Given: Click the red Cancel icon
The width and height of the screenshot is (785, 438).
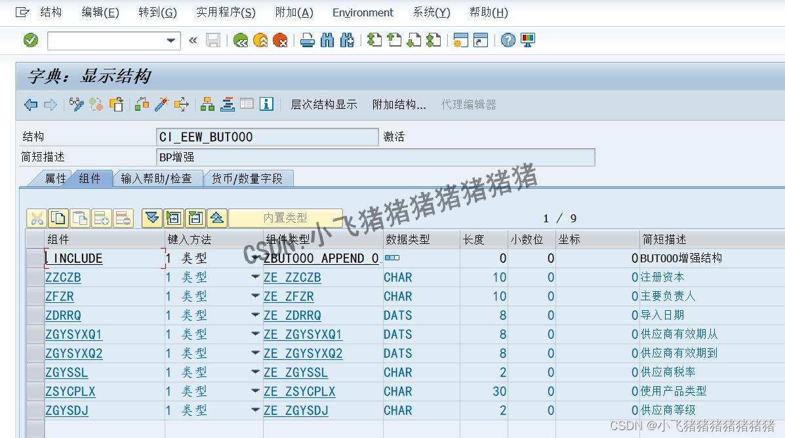Looking at the screenshot, I should pos(280,40).
